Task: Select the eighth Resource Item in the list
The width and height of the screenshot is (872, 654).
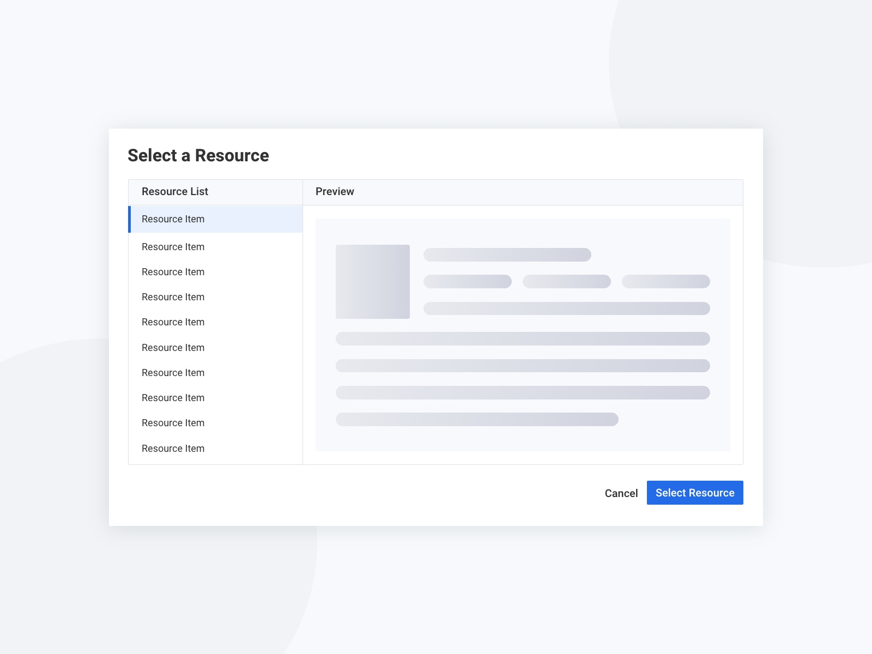Action: [x=216, y=398]
